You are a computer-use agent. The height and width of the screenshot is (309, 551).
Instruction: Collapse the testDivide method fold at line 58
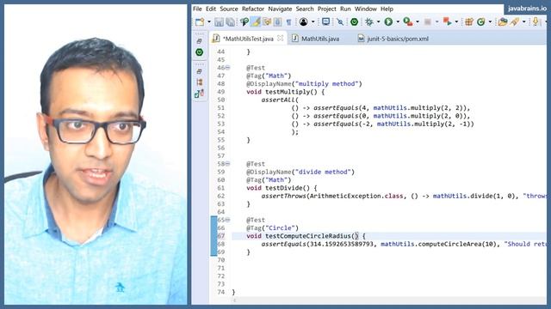[x=227, y=164]
